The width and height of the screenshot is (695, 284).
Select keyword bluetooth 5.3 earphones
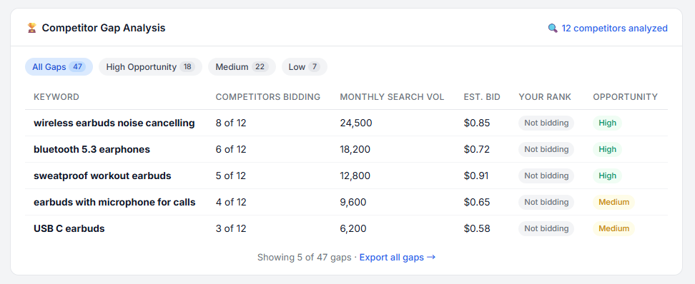[x=92, y=150]
